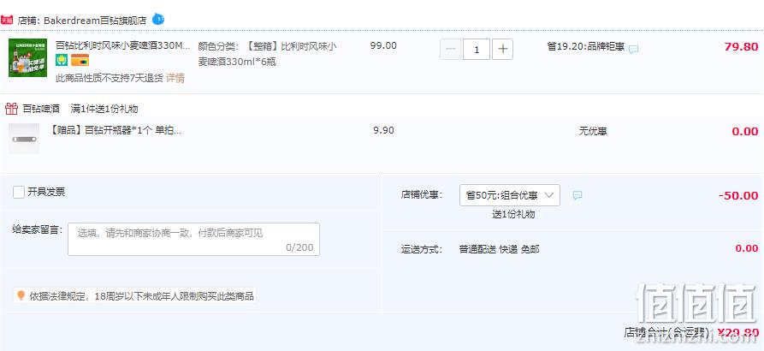
Task: Click the orange lightbulb notice icon
Action: 21,295
